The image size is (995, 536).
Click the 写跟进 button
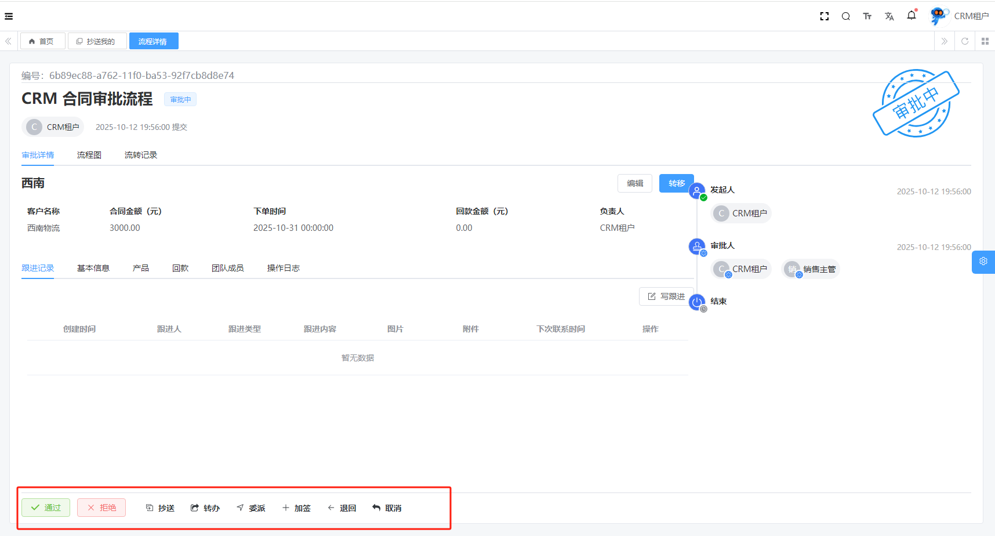(x=666, y=296)
